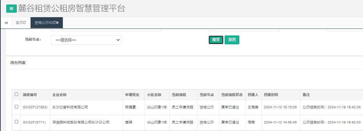Image resolution: width=363 pixels, height=131 pixels.
Task: Click company 深信服科技股份有限公司长沙分公司
Action: [x=81, y=122]
